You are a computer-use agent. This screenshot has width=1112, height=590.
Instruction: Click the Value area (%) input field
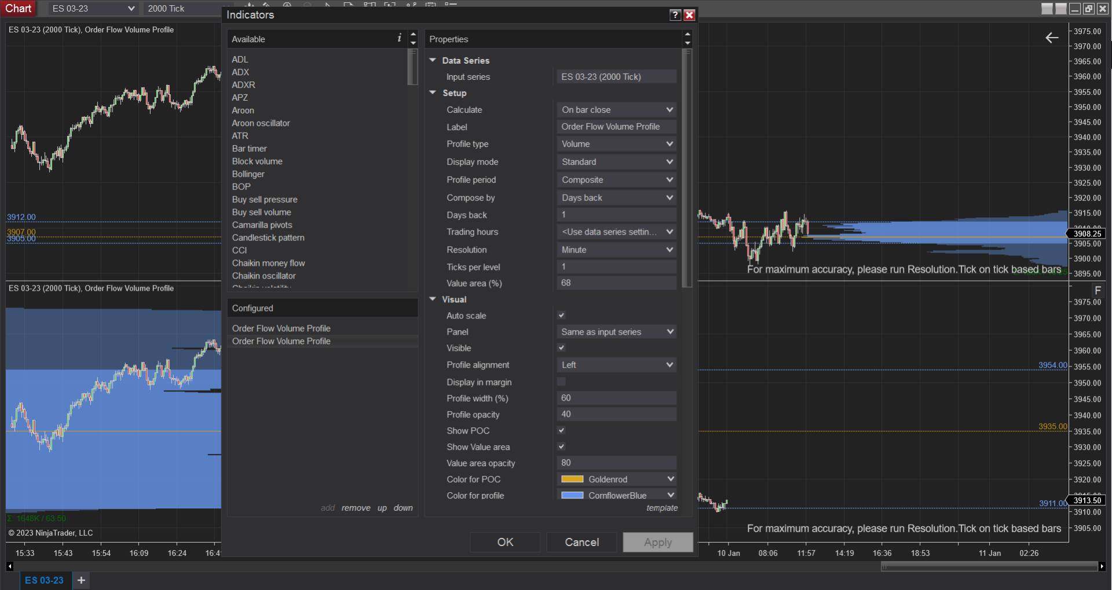pyautogui.click(x=616, y=283)
